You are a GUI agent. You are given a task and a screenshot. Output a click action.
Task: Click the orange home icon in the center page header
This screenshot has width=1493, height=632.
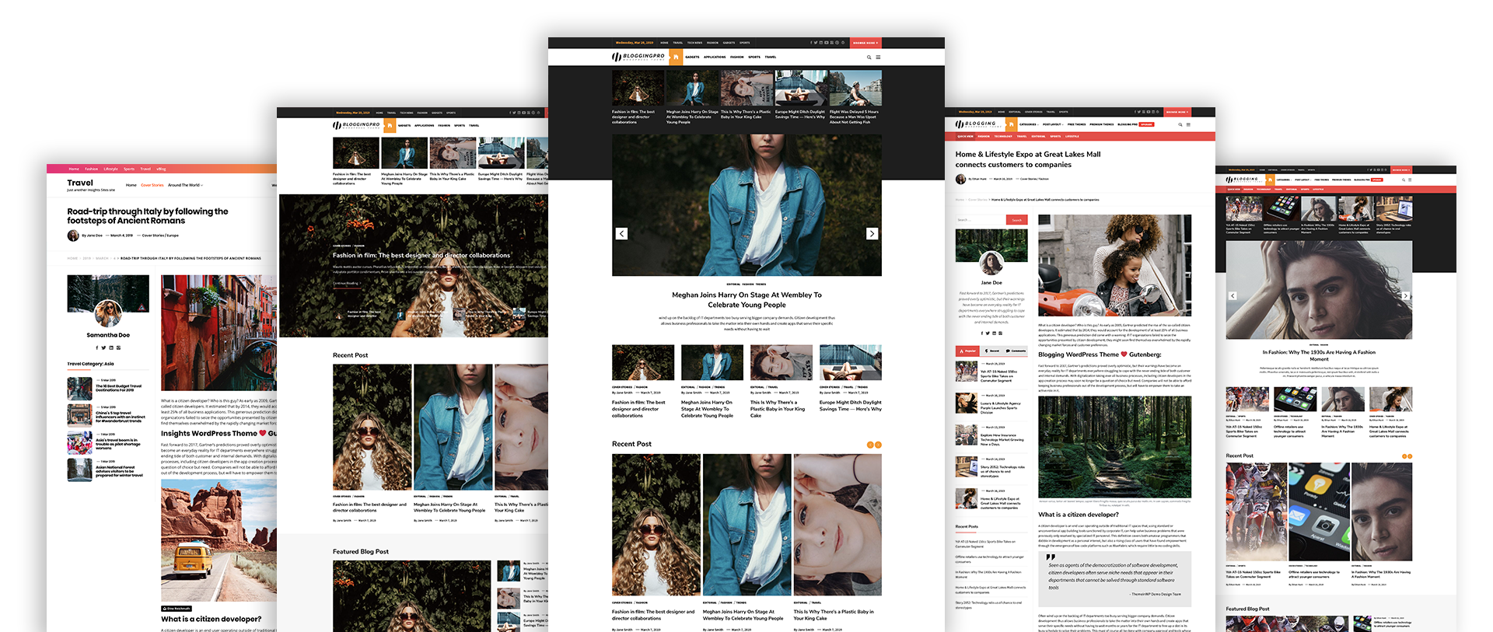(676, 57)
